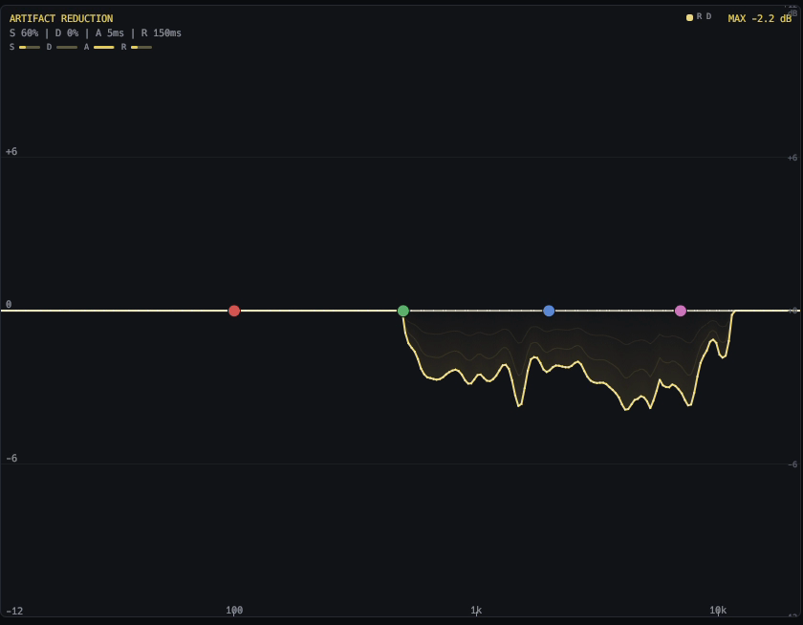The height and width of the screenshot is (625, 803).
Task: Click the '-12' gain axis label
Action: click(x=14, y=611)
